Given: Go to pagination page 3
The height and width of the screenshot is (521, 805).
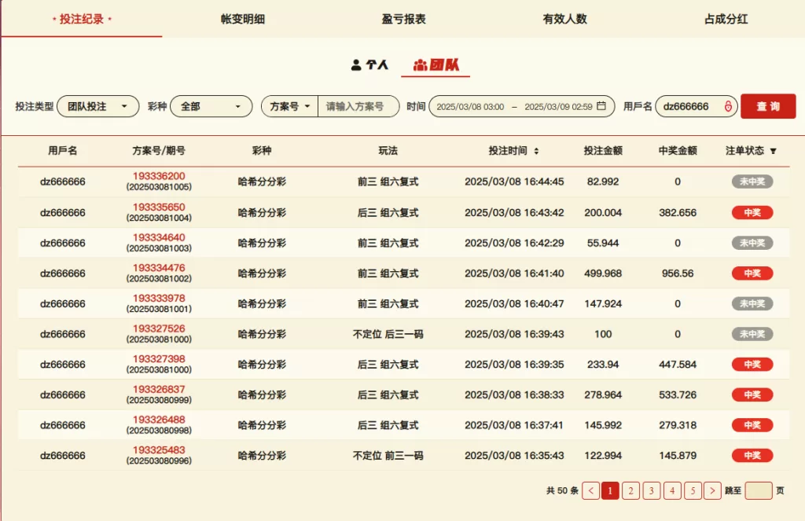Looking at the screenshot, I should pyautogui.click(x=652, y=490).
